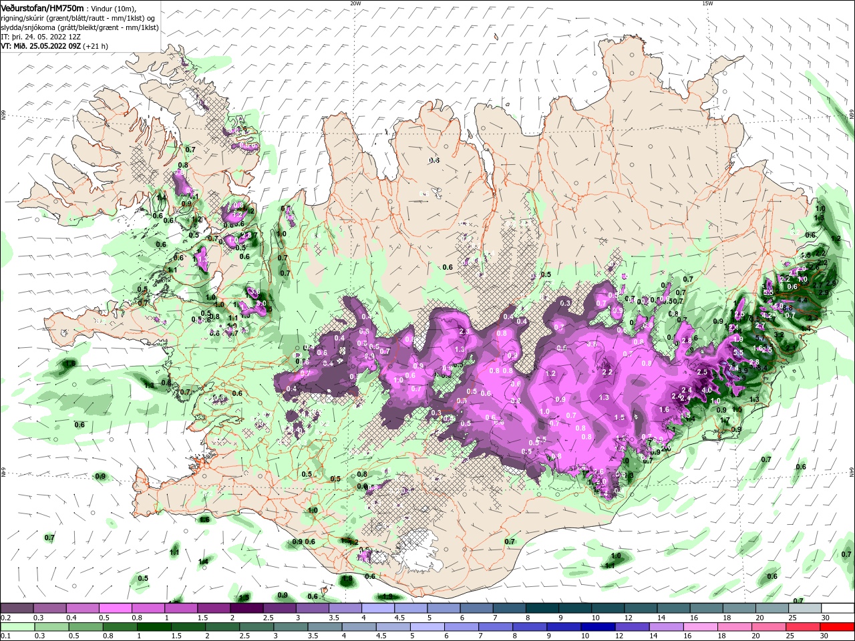Pick the rain-scale swatch starting at 3
Image resolution: width=855 pixels, height=641 pixels.
click(x=291, y=627)
